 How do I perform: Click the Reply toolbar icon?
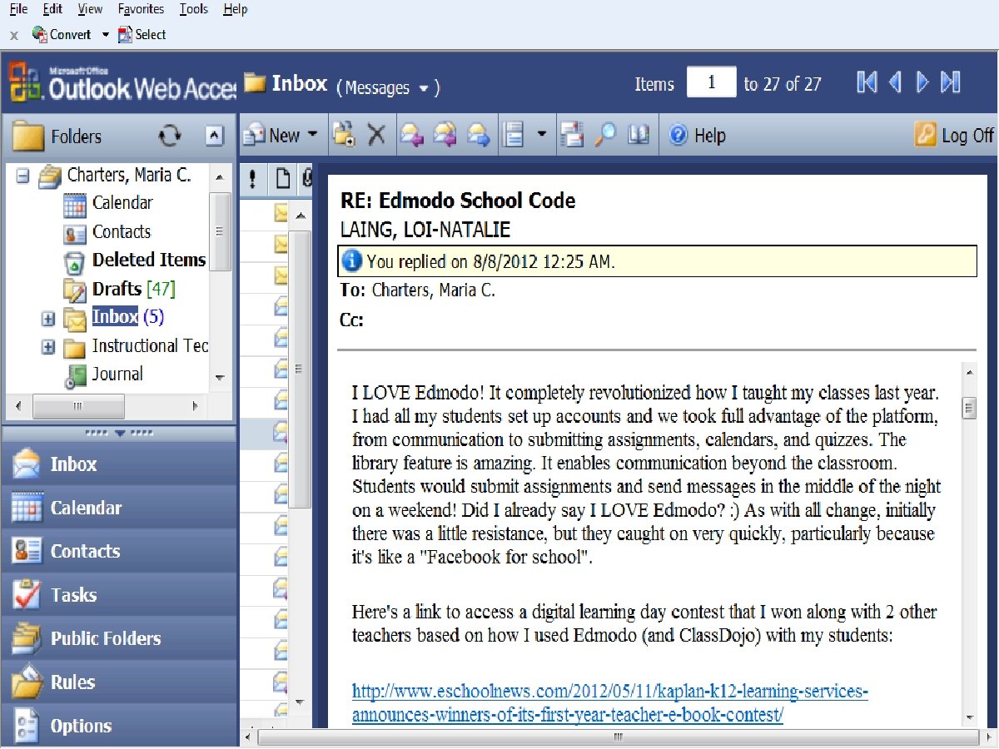point(411,135)
